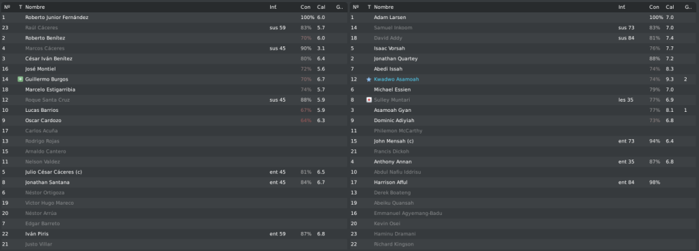Open Julio César Cáceres (c) entry
Image resolution: width=699 pixels, height=251 pixels.
click(x=174, y=172)
